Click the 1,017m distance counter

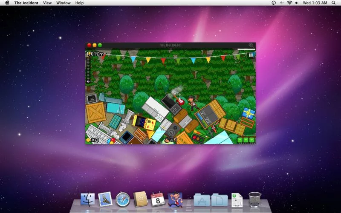click(x=95, y=54)
